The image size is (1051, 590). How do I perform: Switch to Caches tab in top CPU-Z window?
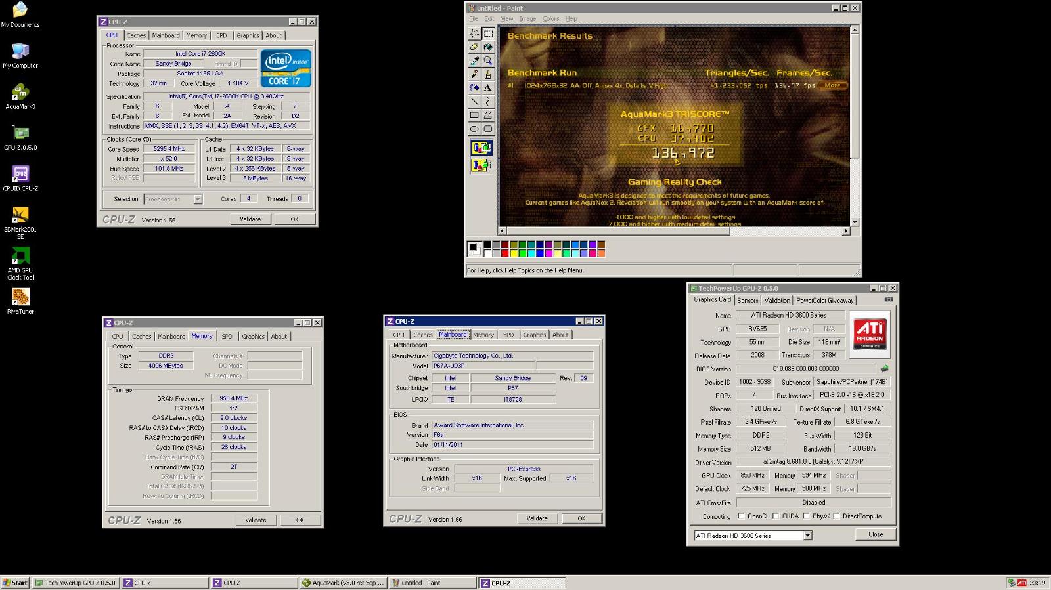point(136,35)
